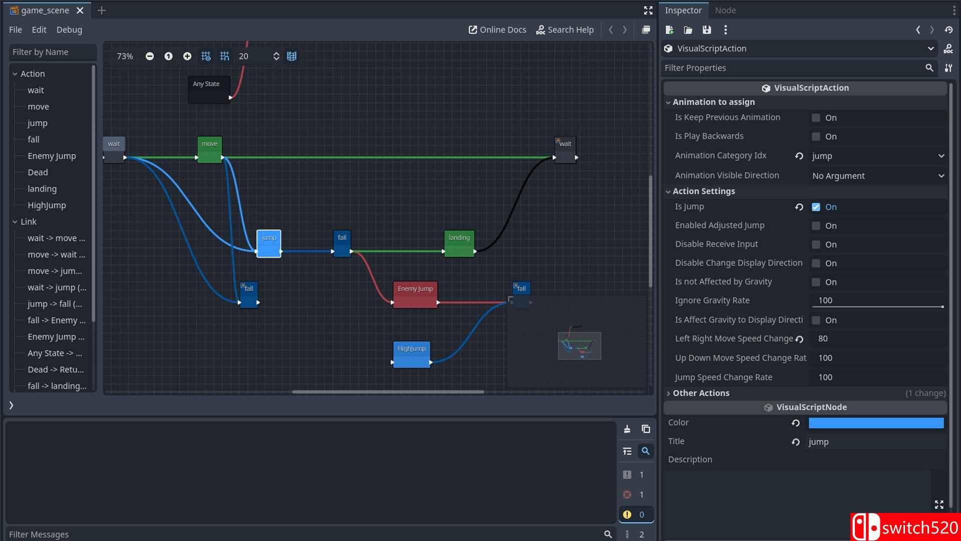The image size is (961, 541).
Task: Click the zoom out minus icon
Action: (150, 56)
